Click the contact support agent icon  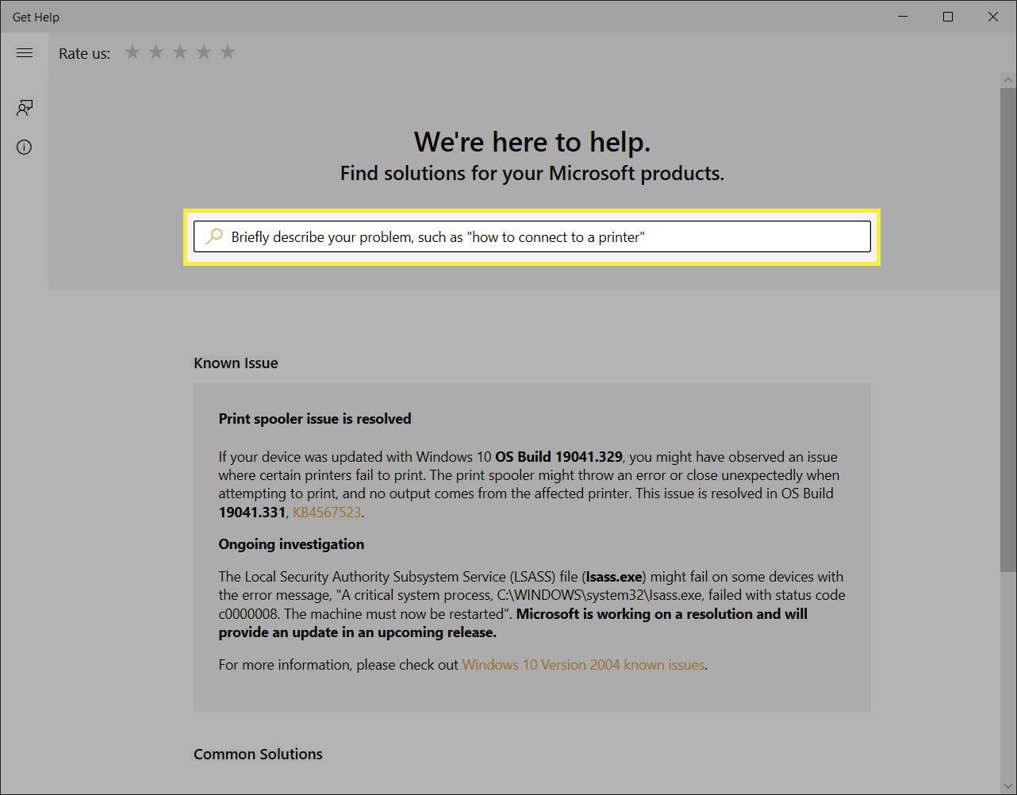pyautogui.click(x=25, y=108)
